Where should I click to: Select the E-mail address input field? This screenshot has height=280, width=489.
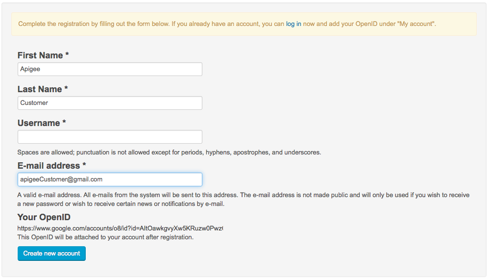pyautogui.click(x=110, y=179)
